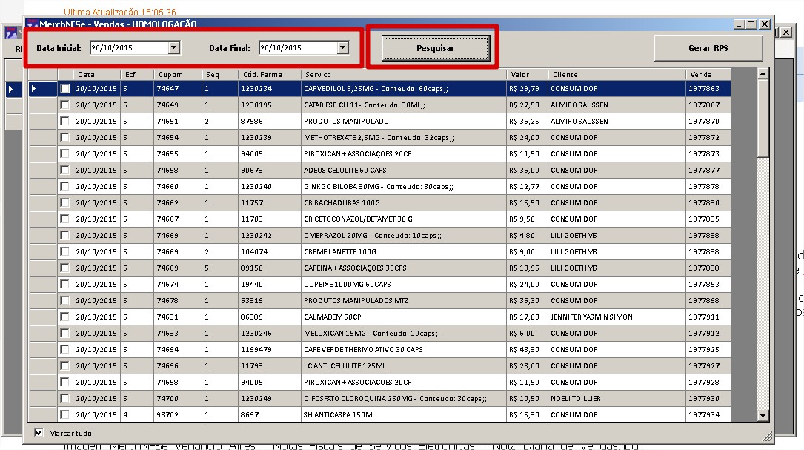Viewport: 804px width, 450px height.
Task: Click the Servico column header
Action: point(404,74)
